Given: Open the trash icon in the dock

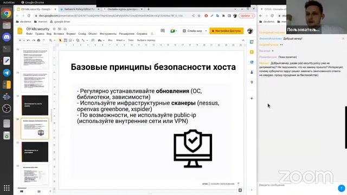Looking at the screenshot, I should tap(7, 135).
